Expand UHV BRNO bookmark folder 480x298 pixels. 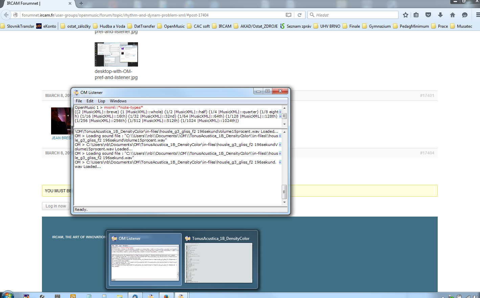[327, 26]
